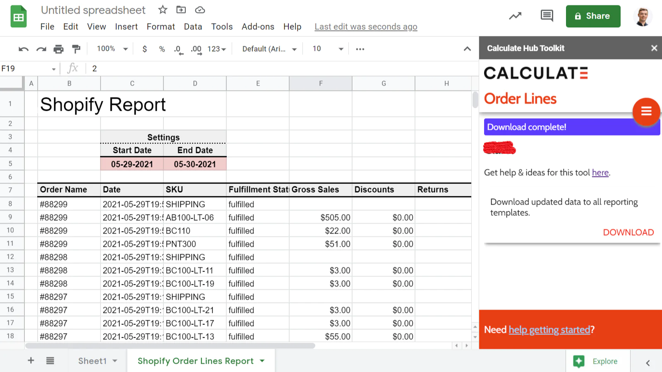The height and width of the screenshot is (372, 662).
Task: Collapse the side panel arrow
Action: [x=648, y=363]
